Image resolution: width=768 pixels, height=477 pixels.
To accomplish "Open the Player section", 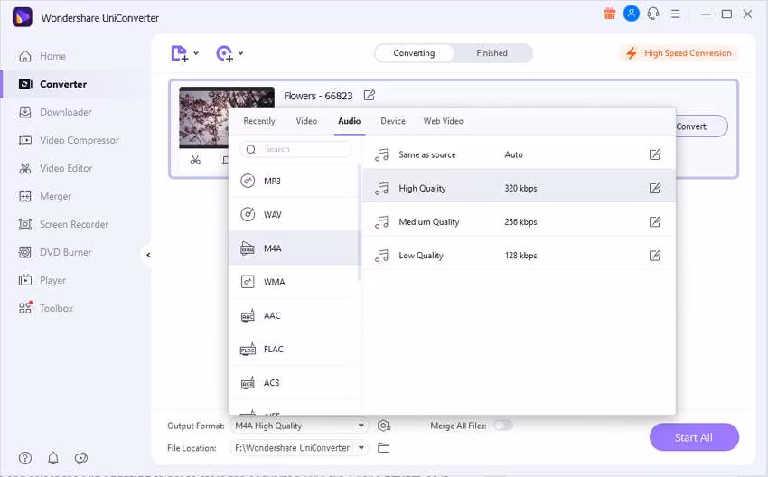I will click(x=42, y=280).
